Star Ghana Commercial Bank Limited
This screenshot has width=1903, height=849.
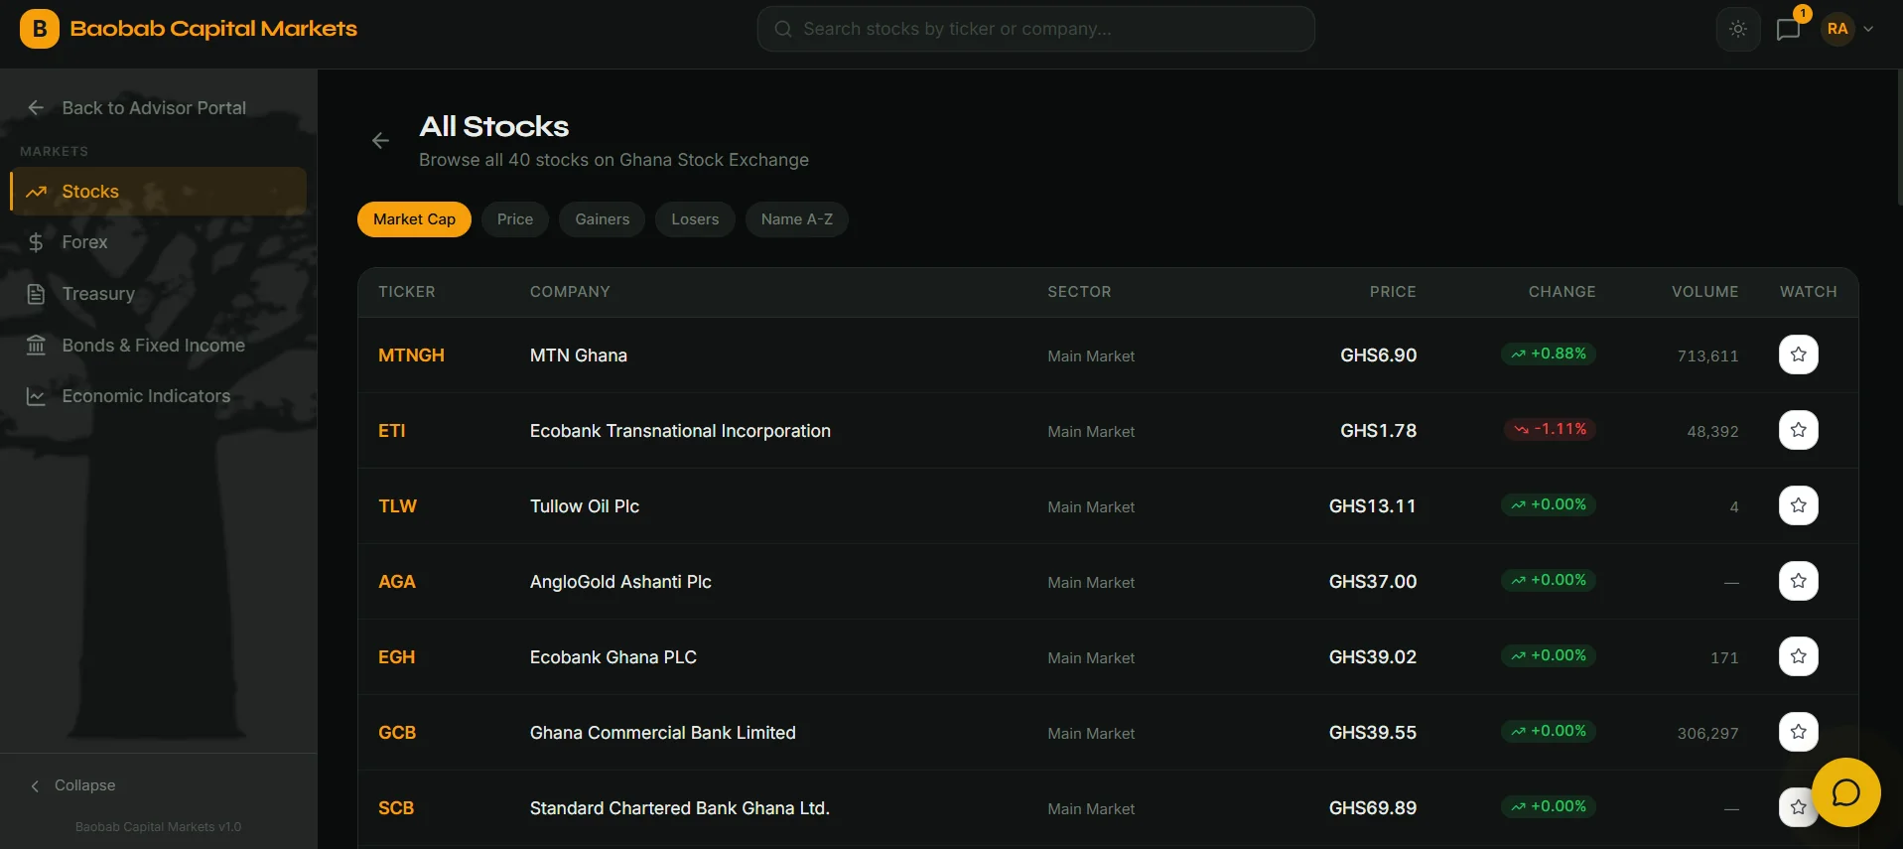click(x=1799, y=732)
